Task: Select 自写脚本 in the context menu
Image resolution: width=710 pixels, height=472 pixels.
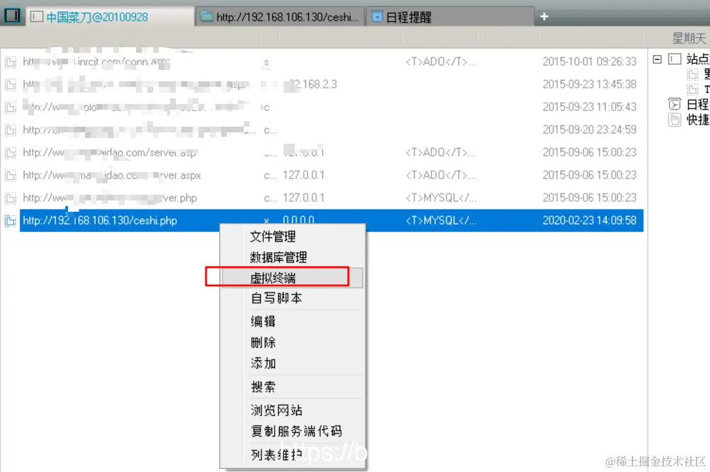Action: point(293,298)
